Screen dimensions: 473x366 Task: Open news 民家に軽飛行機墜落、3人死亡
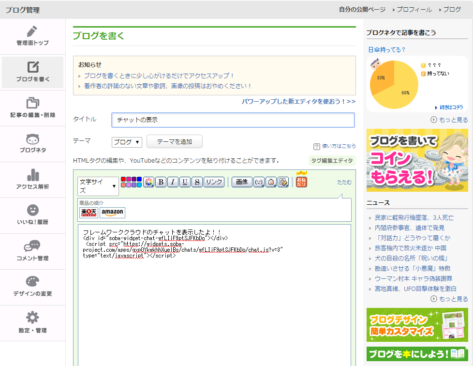click(x=414, y=218)
